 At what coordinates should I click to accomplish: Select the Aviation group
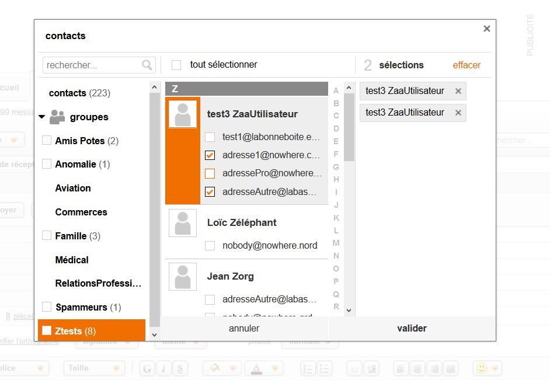(73, 188)
